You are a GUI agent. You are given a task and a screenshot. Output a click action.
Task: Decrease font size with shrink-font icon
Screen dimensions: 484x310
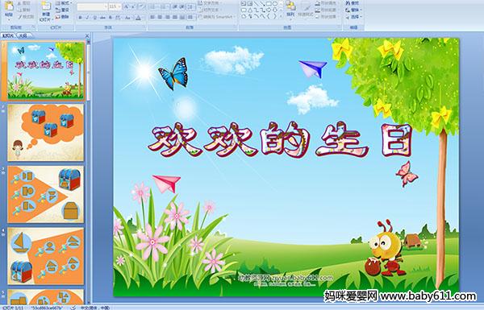coord(133,6)
